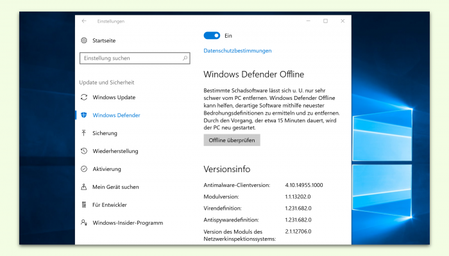Click the Modulversion value 1.1.13202.0
Viewport: 449px width, 256px height.
tap(298, 196)
